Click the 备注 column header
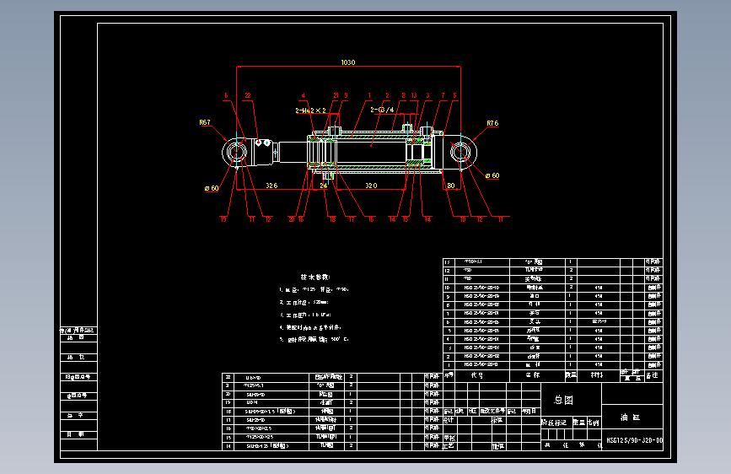 pyautogui.click(x=653, y=375)
